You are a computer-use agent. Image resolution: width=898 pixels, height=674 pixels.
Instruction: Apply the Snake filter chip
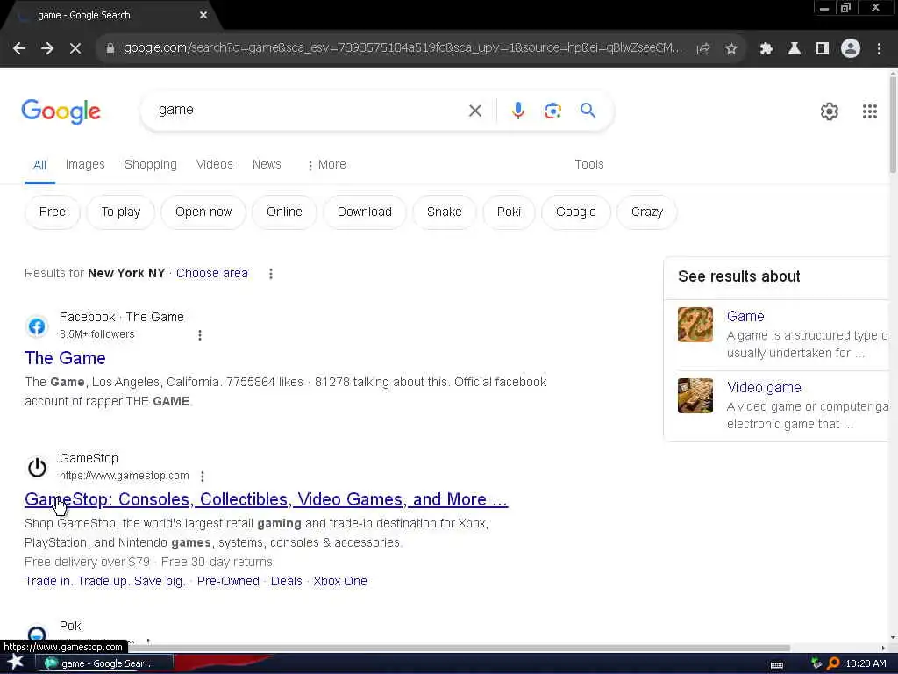[445, 212]
